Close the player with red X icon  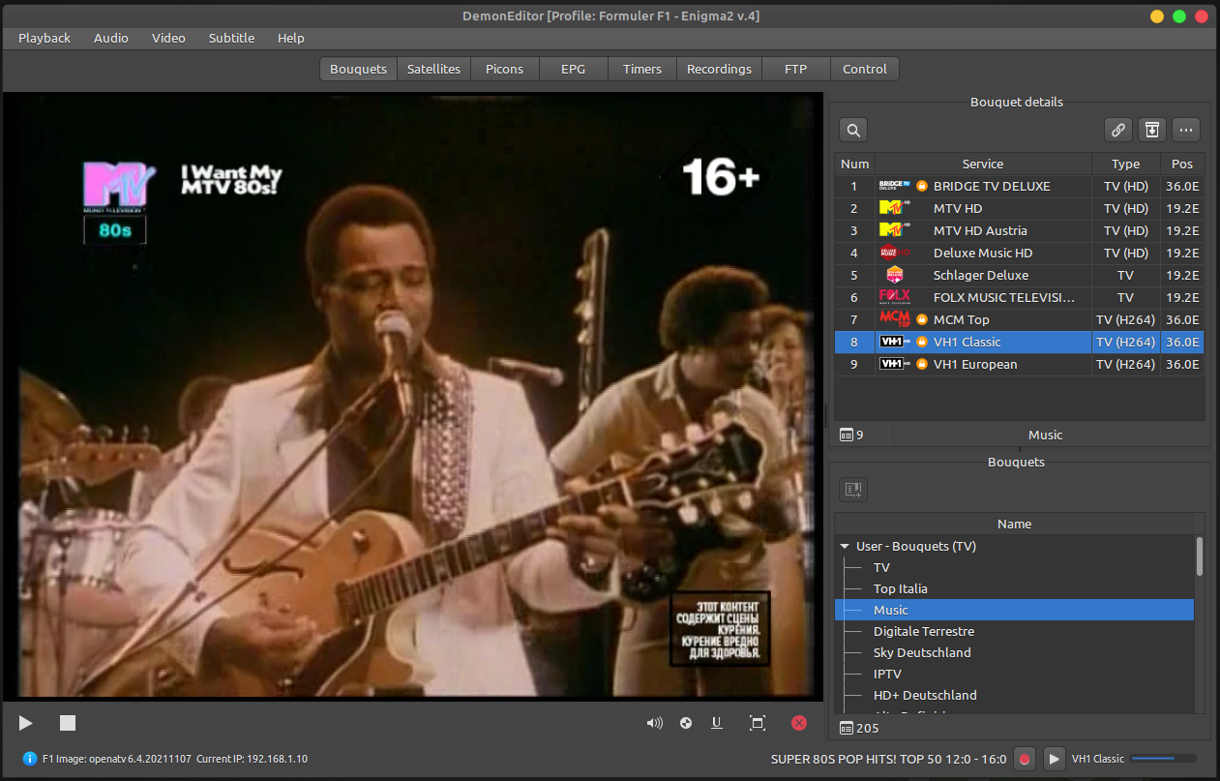798,723
